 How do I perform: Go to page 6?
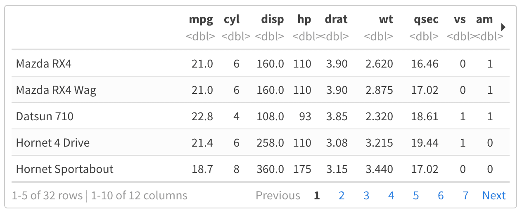point(441,195)
